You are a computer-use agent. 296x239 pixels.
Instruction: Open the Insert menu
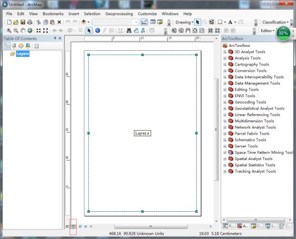[x=73, y=14]
